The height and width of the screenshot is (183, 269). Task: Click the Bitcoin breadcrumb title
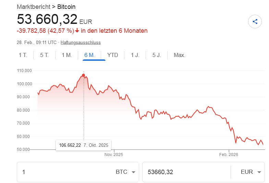coord(66,7)
